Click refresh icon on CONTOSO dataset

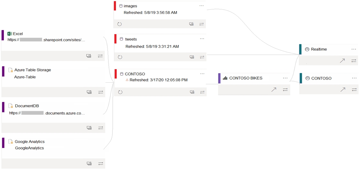(120, 92)
